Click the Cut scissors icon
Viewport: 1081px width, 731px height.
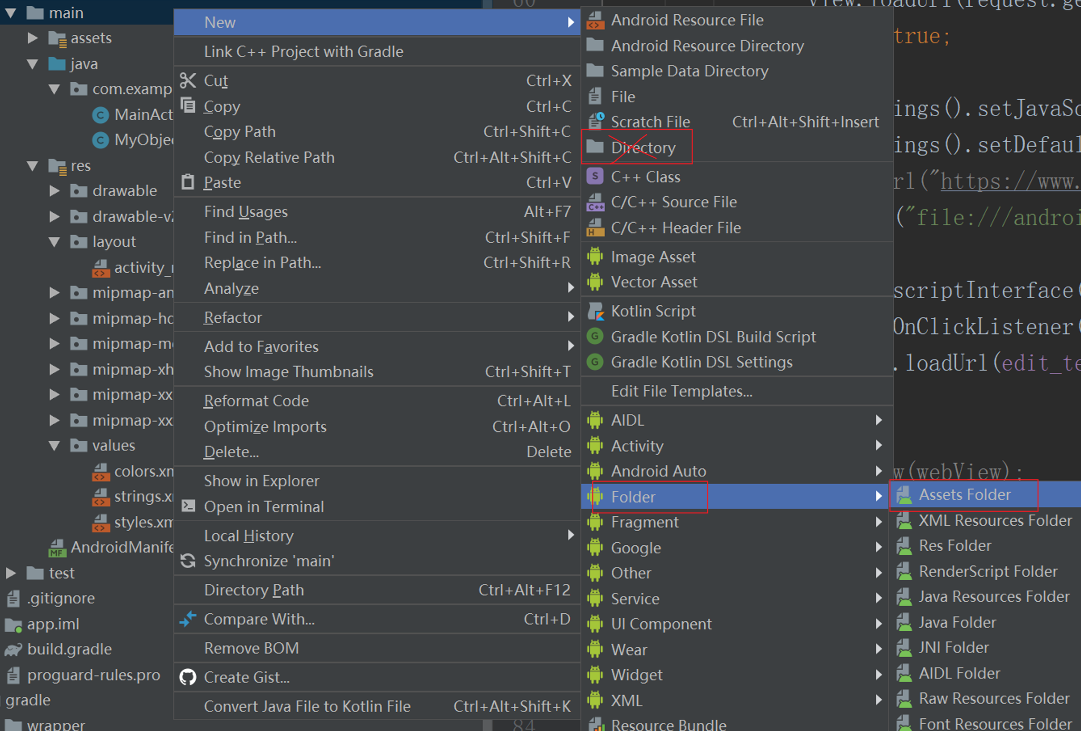pyautogui.click(x=188, y=81)
